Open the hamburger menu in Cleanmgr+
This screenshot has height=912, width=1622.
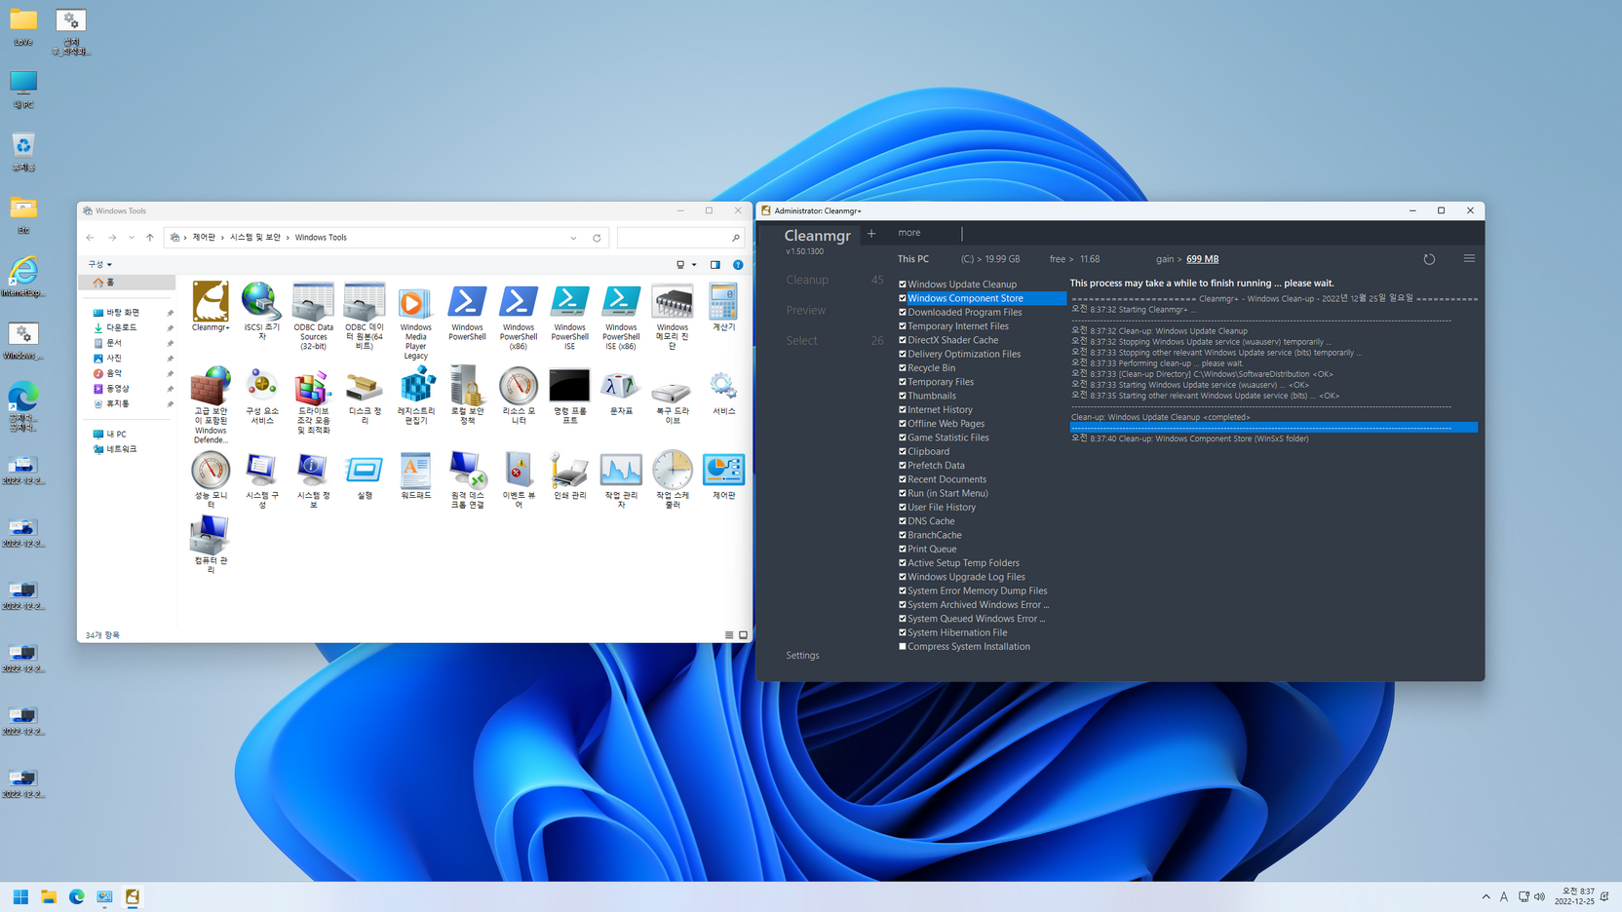point(1469,258)
